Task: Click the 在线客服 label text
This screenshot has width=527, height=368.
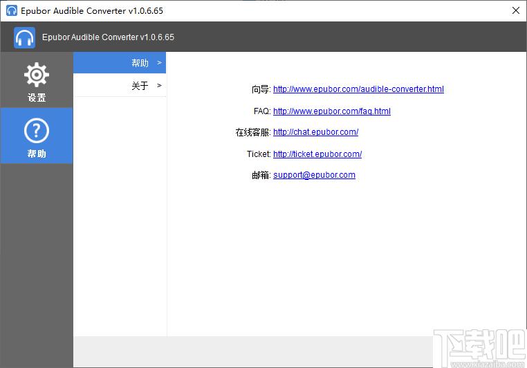Action: point(252,132)
